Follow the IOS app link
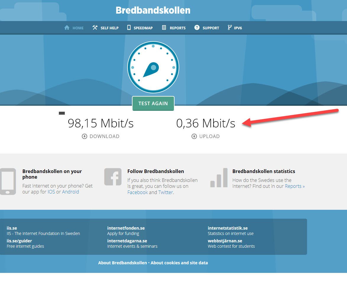 [x=51, y=192]
